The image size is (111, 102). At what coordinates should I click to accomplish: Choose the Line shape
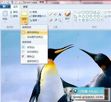point(76,12)
